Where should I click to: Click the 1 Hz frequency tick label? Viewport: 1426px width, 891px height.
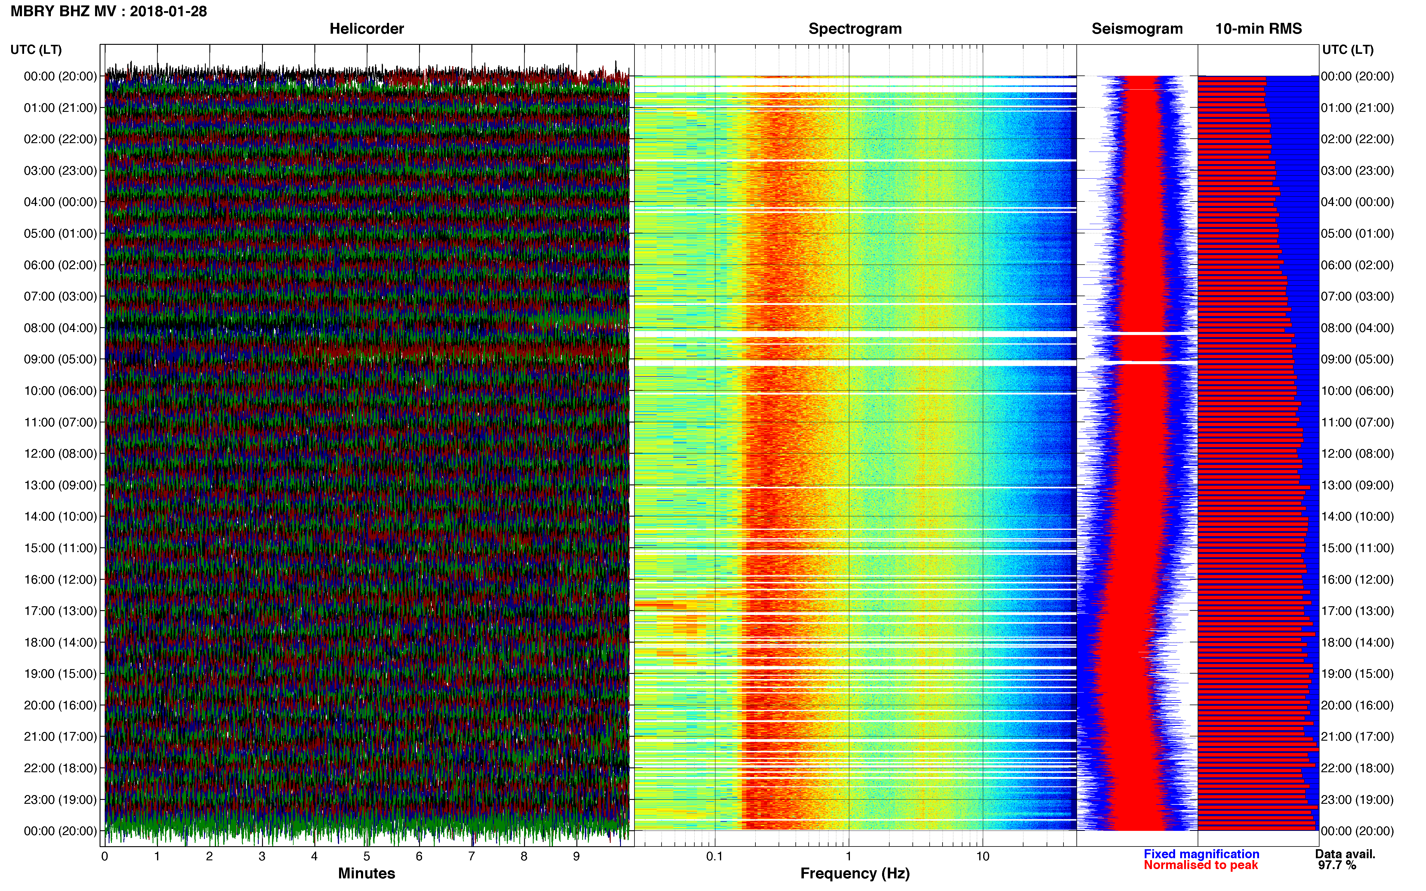pyautogui.click(x=849, y=856)
